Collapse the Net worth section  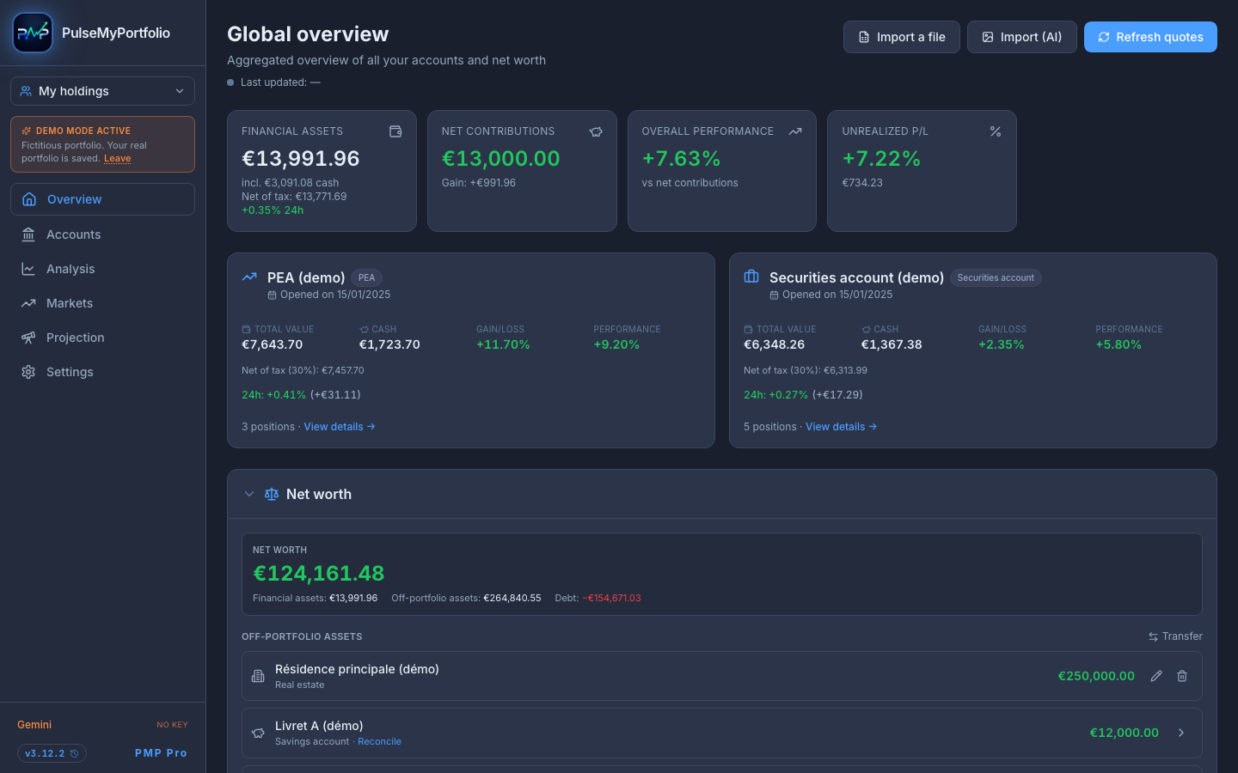(249, 494)
